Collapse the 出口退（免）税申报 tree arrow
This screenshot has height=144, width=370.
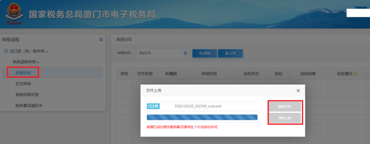point(47,52)
